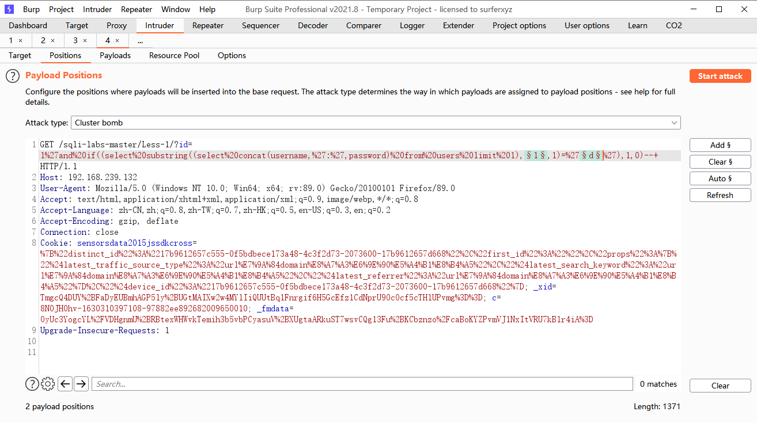
Task: Click the User-Agent header line
Action: click(247, 188)
